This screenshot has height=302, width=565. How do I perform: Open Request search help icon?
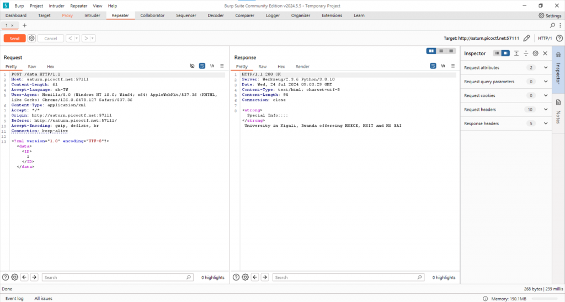click(6, 277)
